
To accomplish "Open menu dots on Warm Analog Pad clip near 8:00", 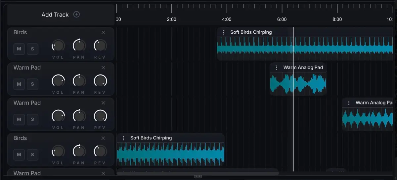I will (x=349, y=103).
